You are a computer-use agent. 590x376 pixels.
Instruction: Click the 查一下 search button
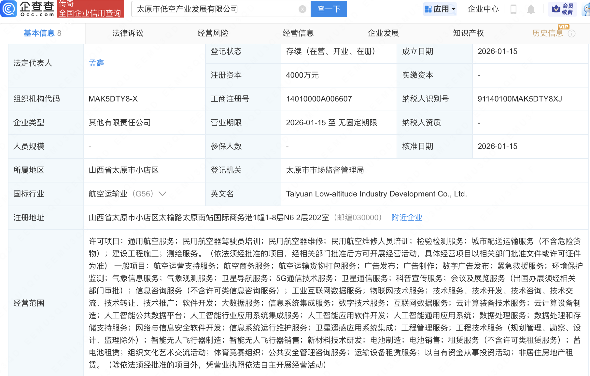tap(329, 9)
